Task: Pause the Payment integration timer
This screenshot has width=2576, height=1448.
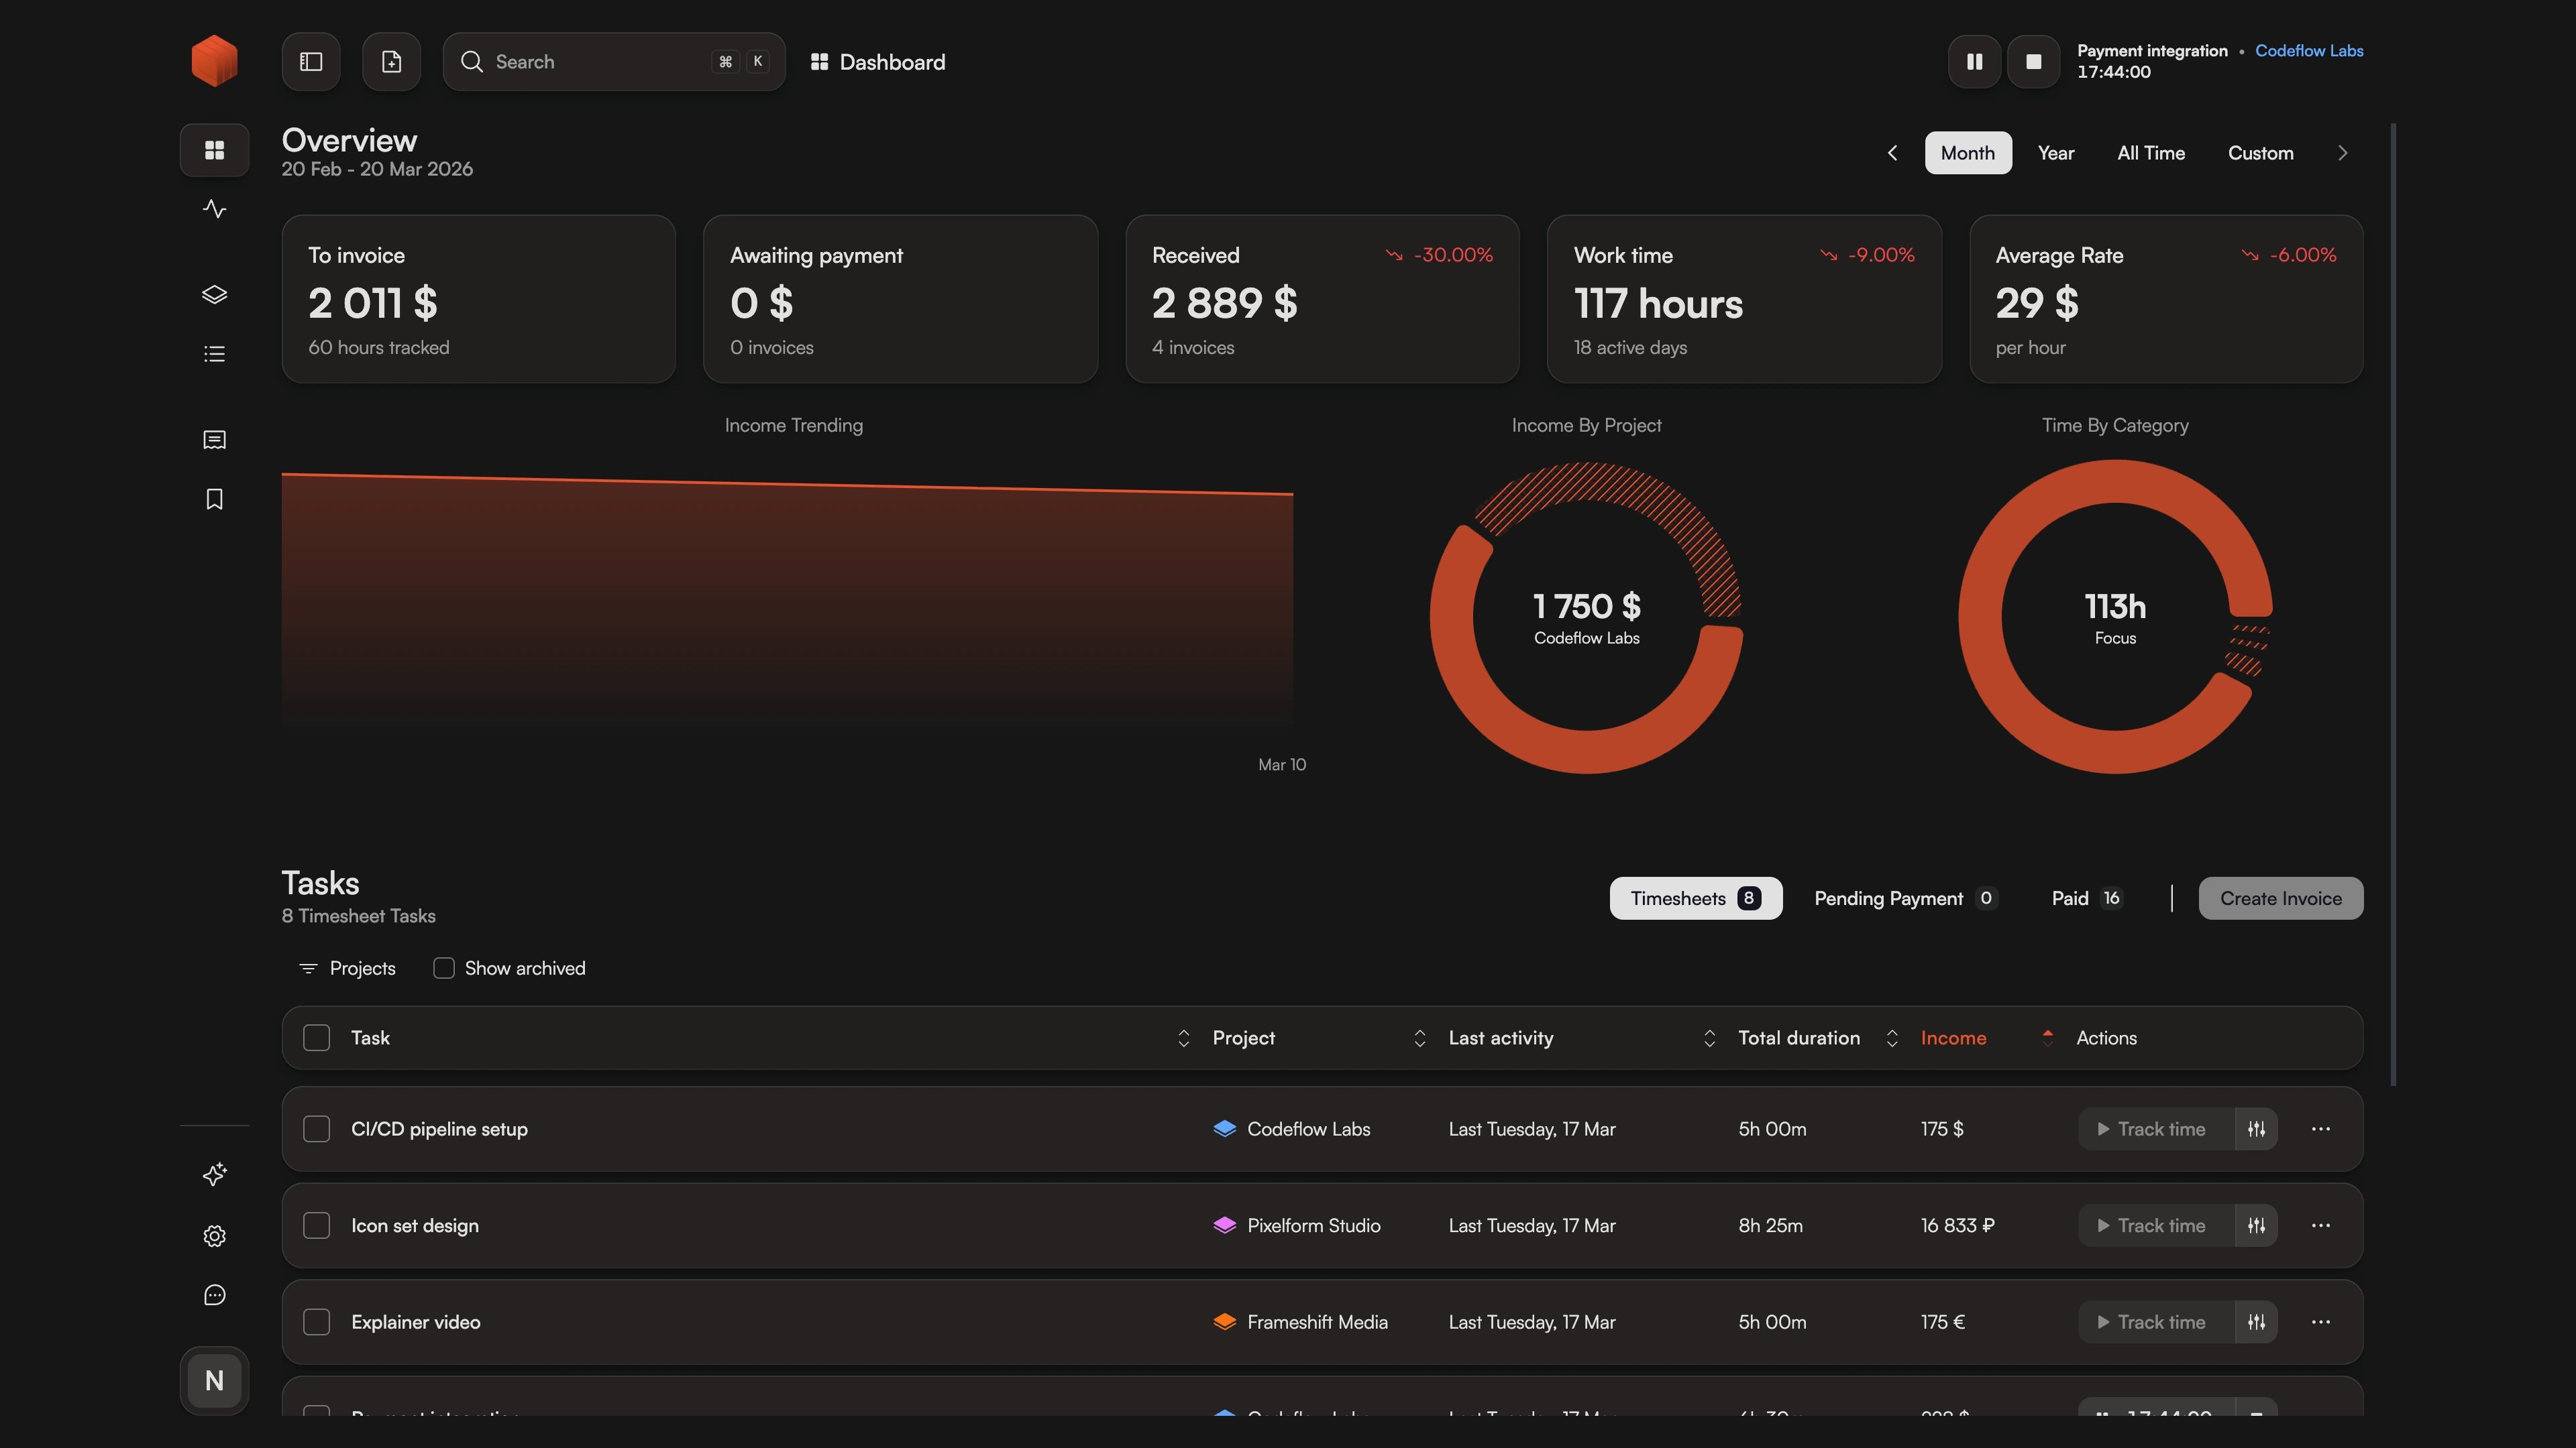Action: coord(1975,61)
